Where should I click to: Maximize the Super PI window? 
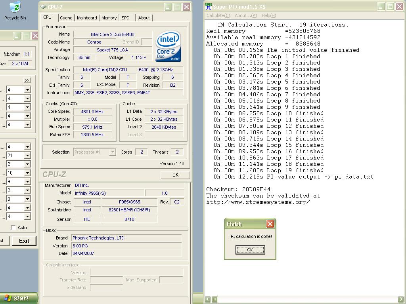click(390, 6)
